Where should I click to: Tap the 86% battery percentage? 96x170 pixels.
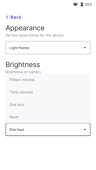point(89,5)
